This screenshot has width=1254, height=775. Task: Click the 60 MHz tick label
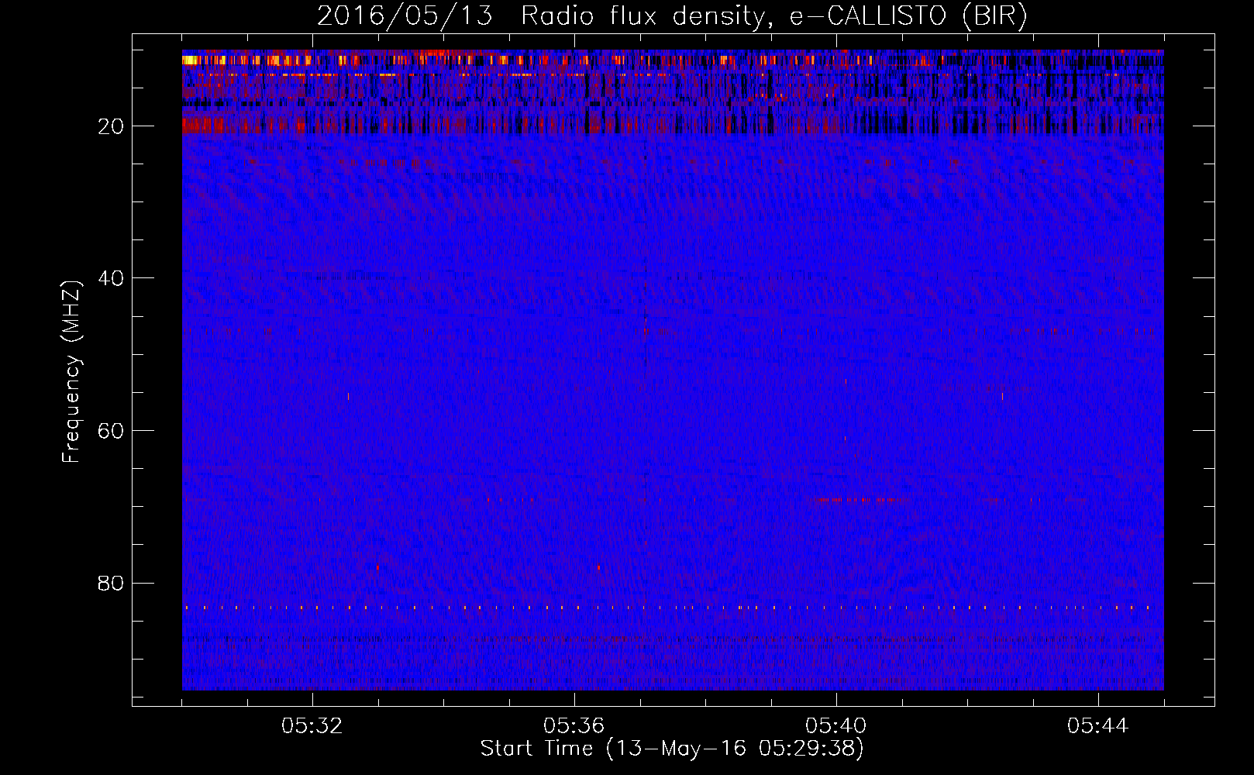click(112, 431)
